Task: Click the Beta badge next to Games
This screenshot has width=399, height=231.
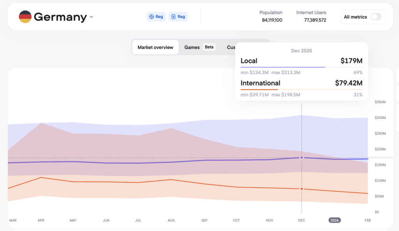Action: (209, 47)
